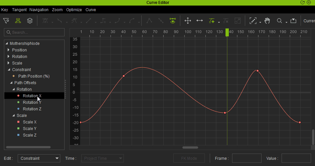Expand the top-level Rotation group
The height and width of the screenshot is (166, 315).
pyautogui.click(x=9, y=56)
